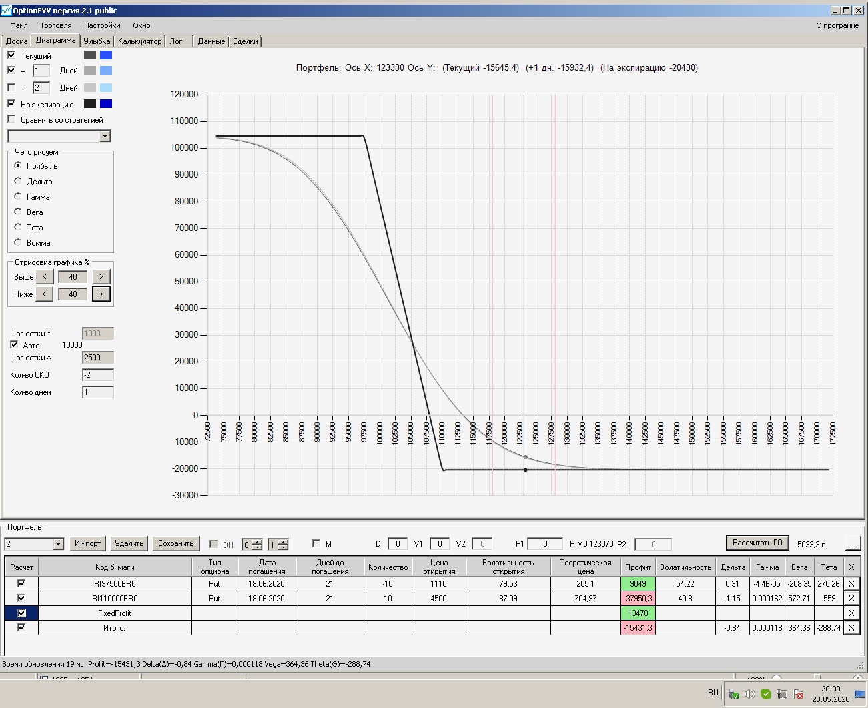The width and height of the screenshot is (868, 708).
Task: Select the Дельта radio button
Action: coord(18,181)
